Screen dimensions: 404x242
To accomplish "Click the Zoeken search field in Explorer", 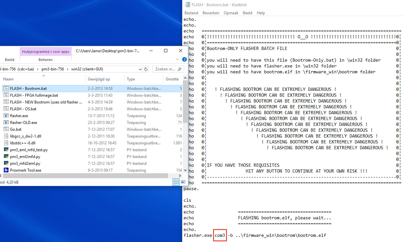I will [169, 69].
